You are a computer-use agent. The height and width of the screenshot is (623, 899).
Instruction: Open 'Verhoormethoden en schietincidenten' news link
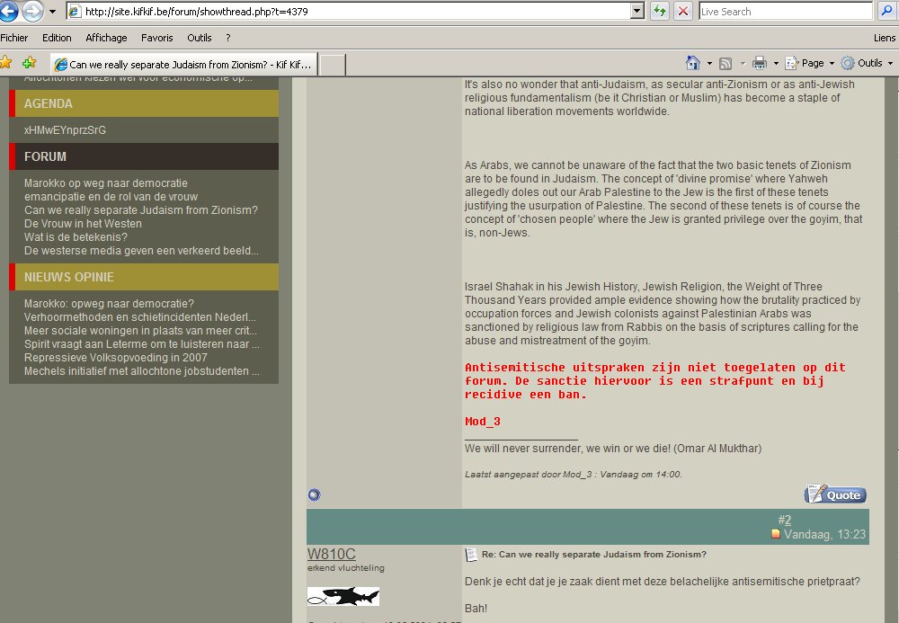pyautogui.click(x=140, y=317)
